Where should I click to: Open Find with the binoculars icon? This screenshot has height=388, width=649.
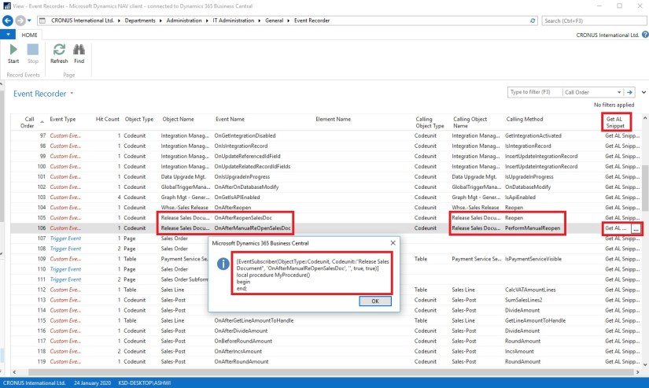click(x=79, y=50)
